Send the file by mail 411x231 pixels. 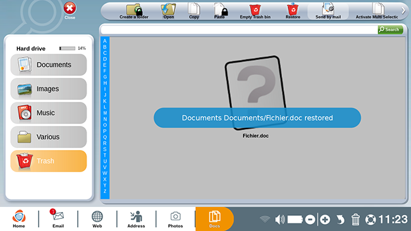tap(328, 11)
